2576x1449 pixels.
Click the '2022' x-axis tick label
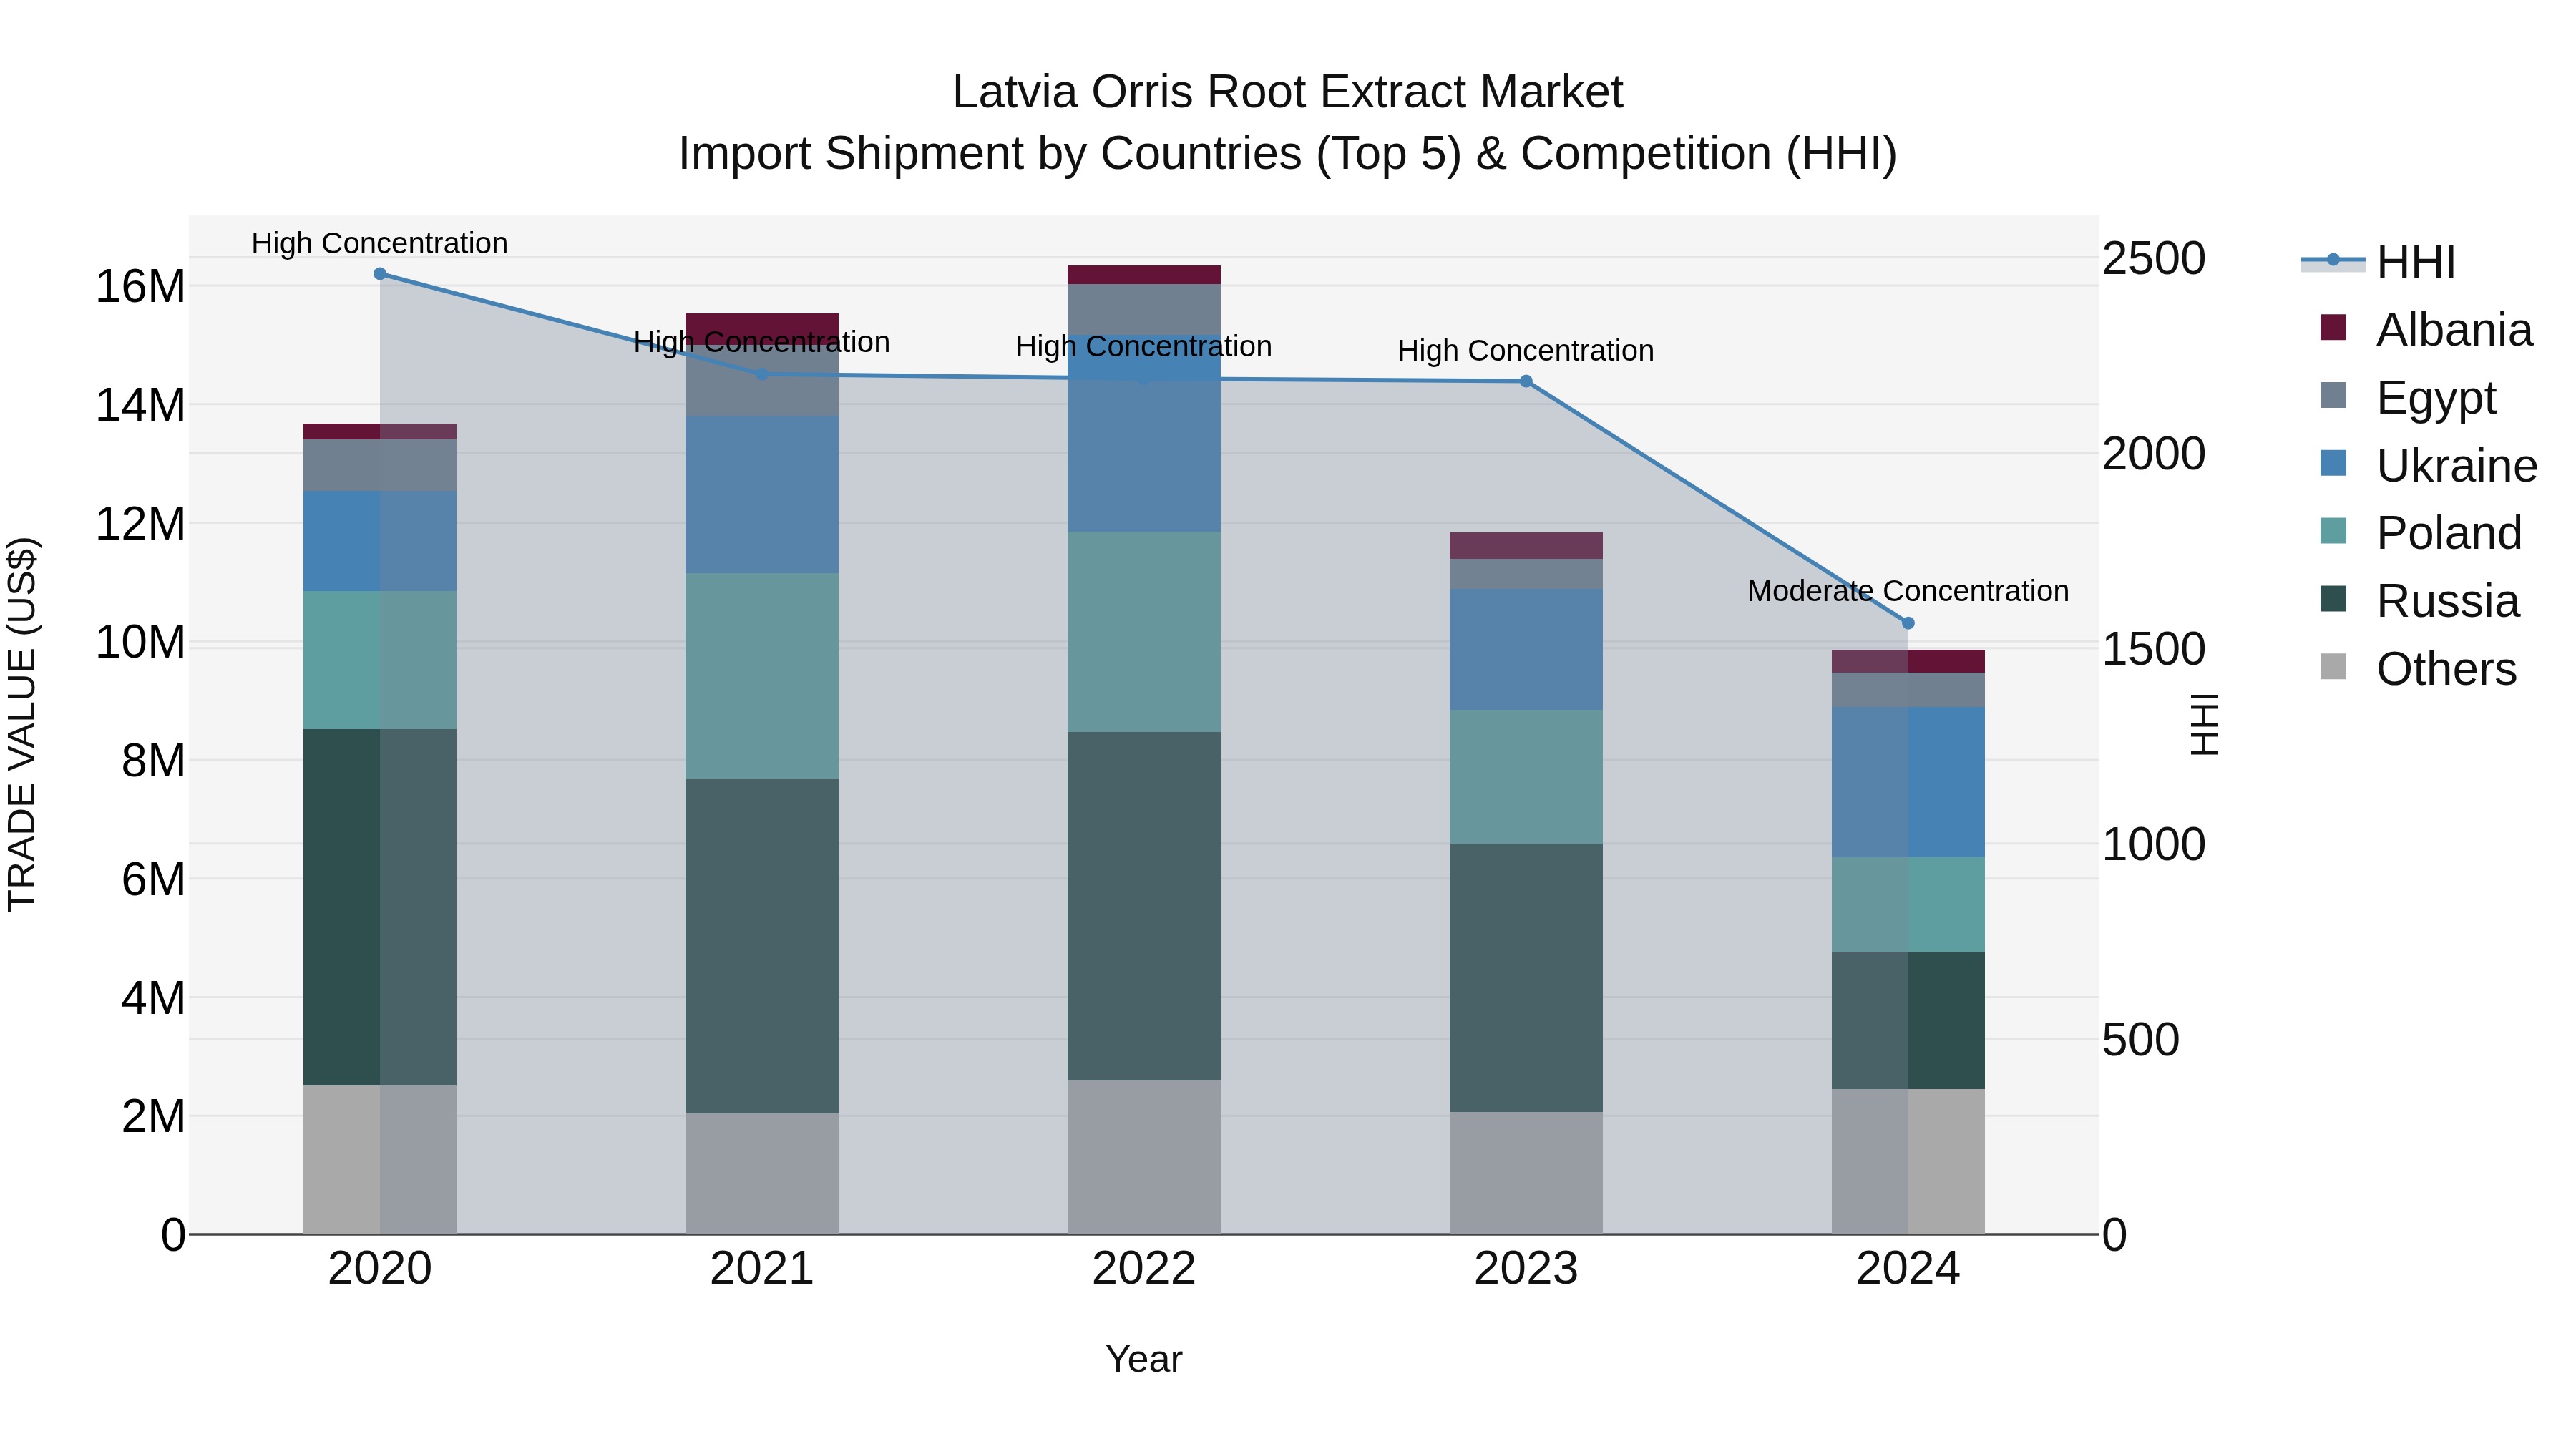[x=1144, y=1269]
